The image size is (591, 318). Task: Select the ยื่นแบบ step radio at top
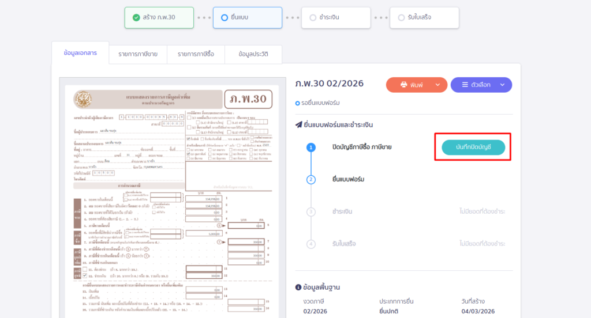pyautogui.click(x=225, y=18)
